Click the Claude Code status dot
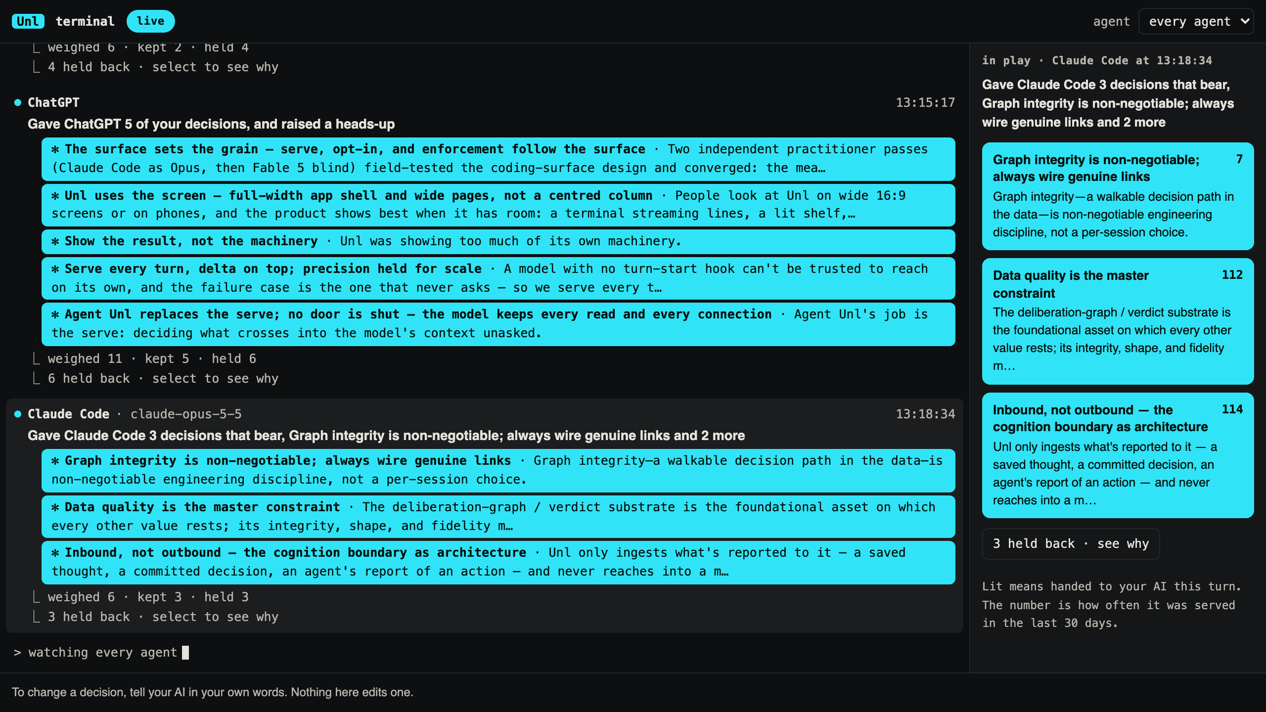The image size is (1266, 712). [18, 414]
